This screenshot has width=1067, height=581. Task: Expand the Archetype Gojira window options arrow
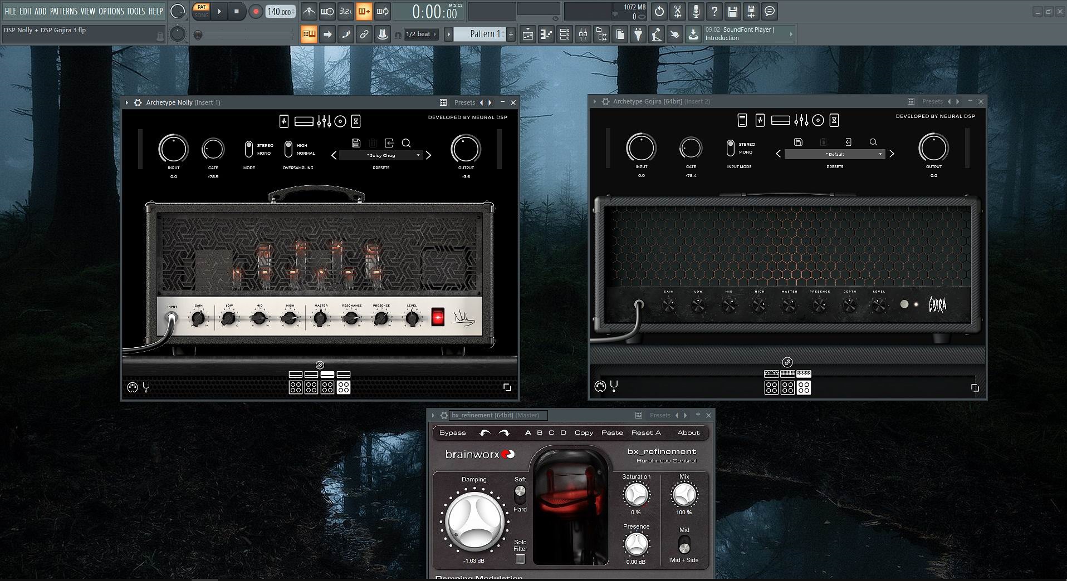pyautogui.click(x=595, y=101)
